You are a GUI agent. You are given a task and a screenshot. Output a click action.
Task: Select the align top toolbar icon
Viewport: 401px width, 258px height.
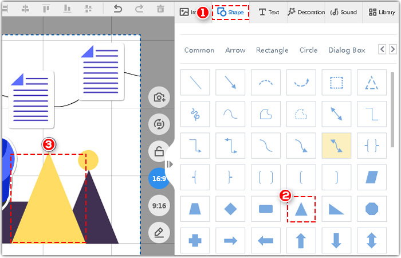tap(46, 9)
